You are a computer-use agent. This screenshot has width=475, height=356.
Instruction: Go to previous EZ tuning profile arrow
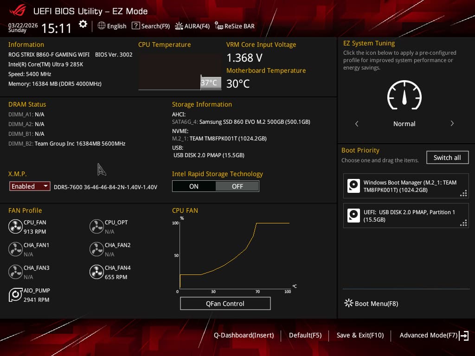point(357,123)
